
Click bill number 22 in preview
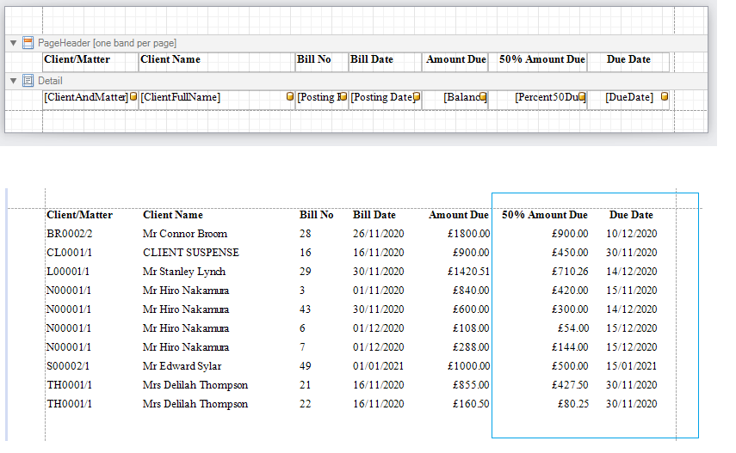[x=305, y=404]
